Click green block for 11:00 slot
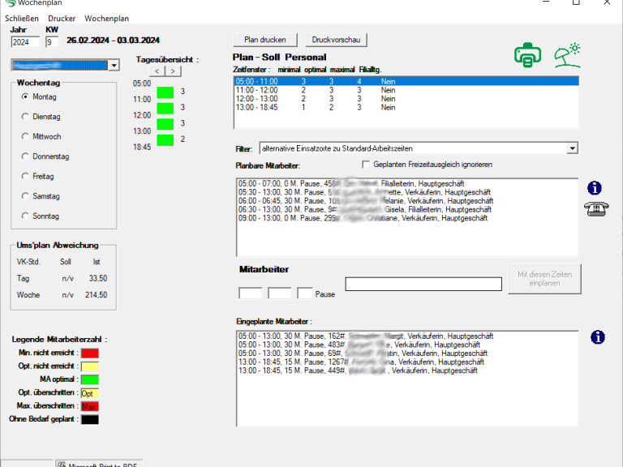Screen dimensions: 623x467 pos(165,108)
